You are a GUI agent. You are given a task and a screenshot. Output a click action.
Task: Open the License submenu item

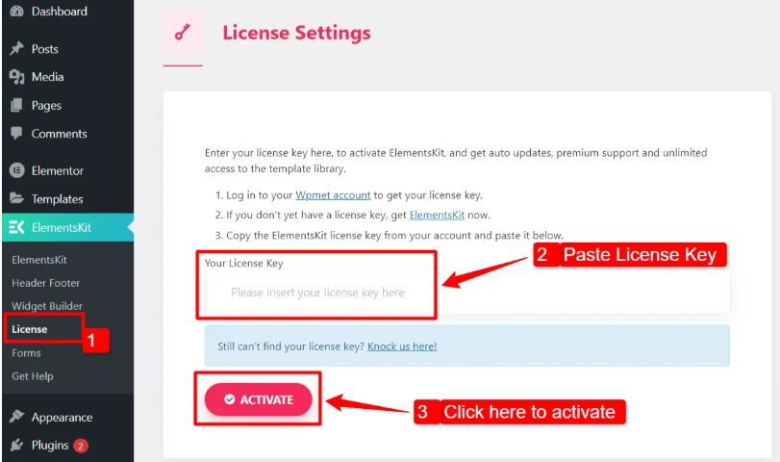coord(30,329)
